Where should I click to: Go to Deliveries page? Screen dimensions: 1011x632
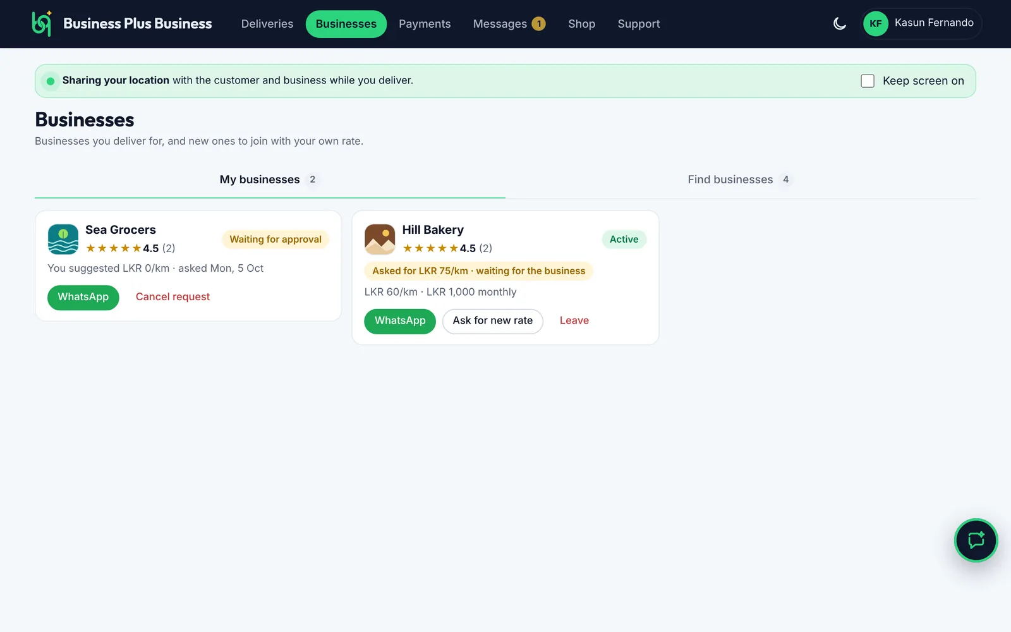[267, 24]
